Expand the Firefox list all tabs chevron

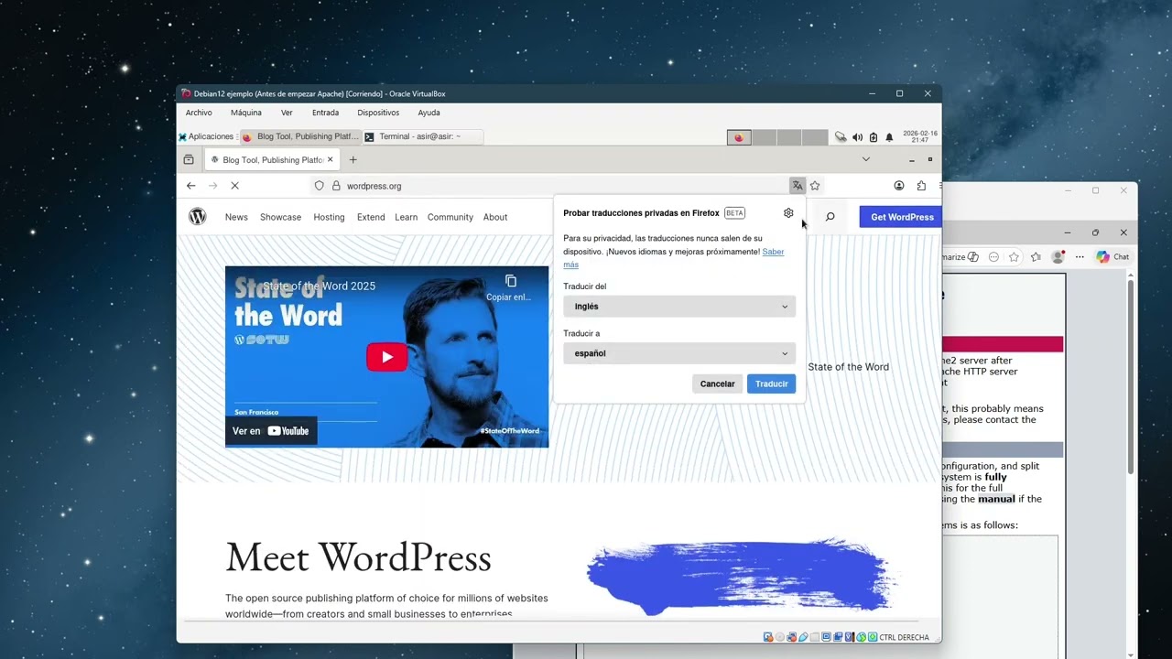click(x=865, y=159)
